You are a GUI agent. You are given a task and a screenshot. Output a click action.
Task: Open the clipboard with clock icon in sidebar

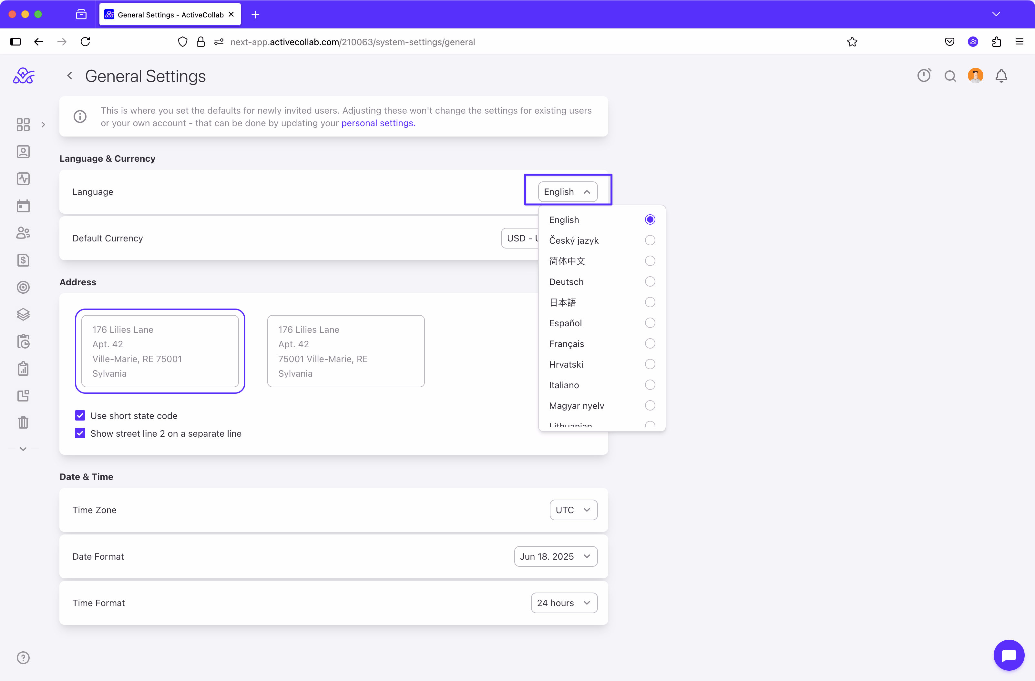click(23, 341)
